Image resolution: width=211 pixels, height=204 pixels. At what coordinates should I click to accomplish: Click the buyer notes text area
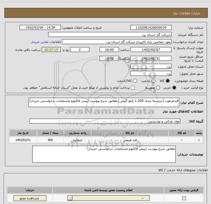point(104,154)
